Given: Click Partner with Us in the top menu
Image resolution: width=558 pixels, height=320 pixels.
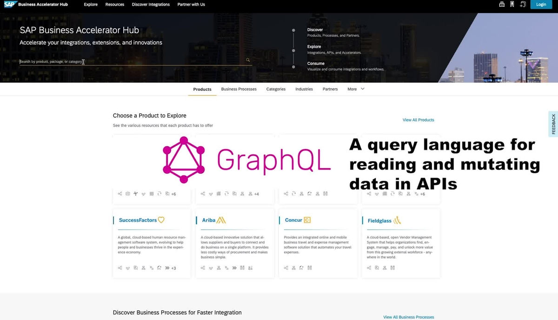Looking at the screenshot, I should 191,4.
